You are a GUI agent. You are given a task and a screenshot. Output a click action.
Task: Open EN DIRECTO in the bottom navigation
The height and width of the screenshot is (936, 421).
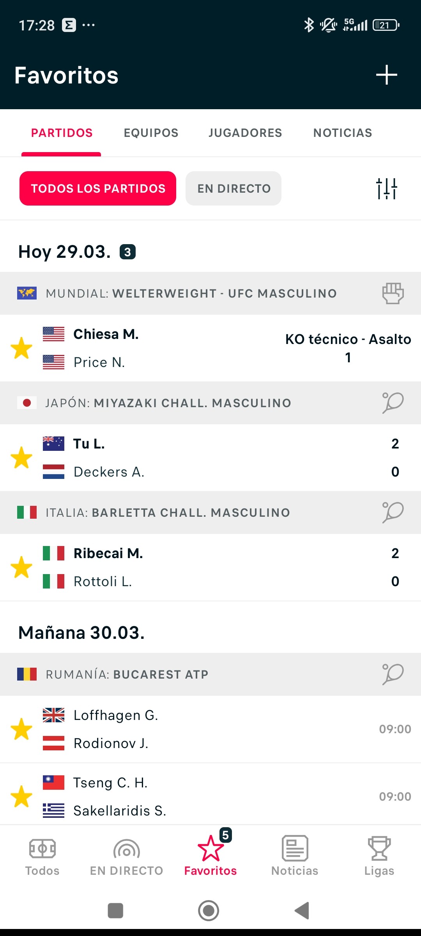tap(126, 856)
